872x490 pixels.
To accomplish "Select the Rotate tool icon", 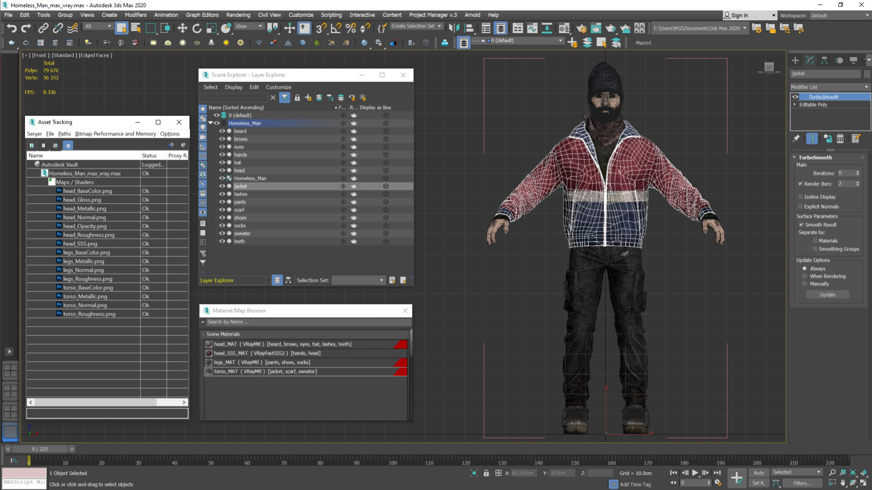I will pyautogui.click(x=197, y=28).
